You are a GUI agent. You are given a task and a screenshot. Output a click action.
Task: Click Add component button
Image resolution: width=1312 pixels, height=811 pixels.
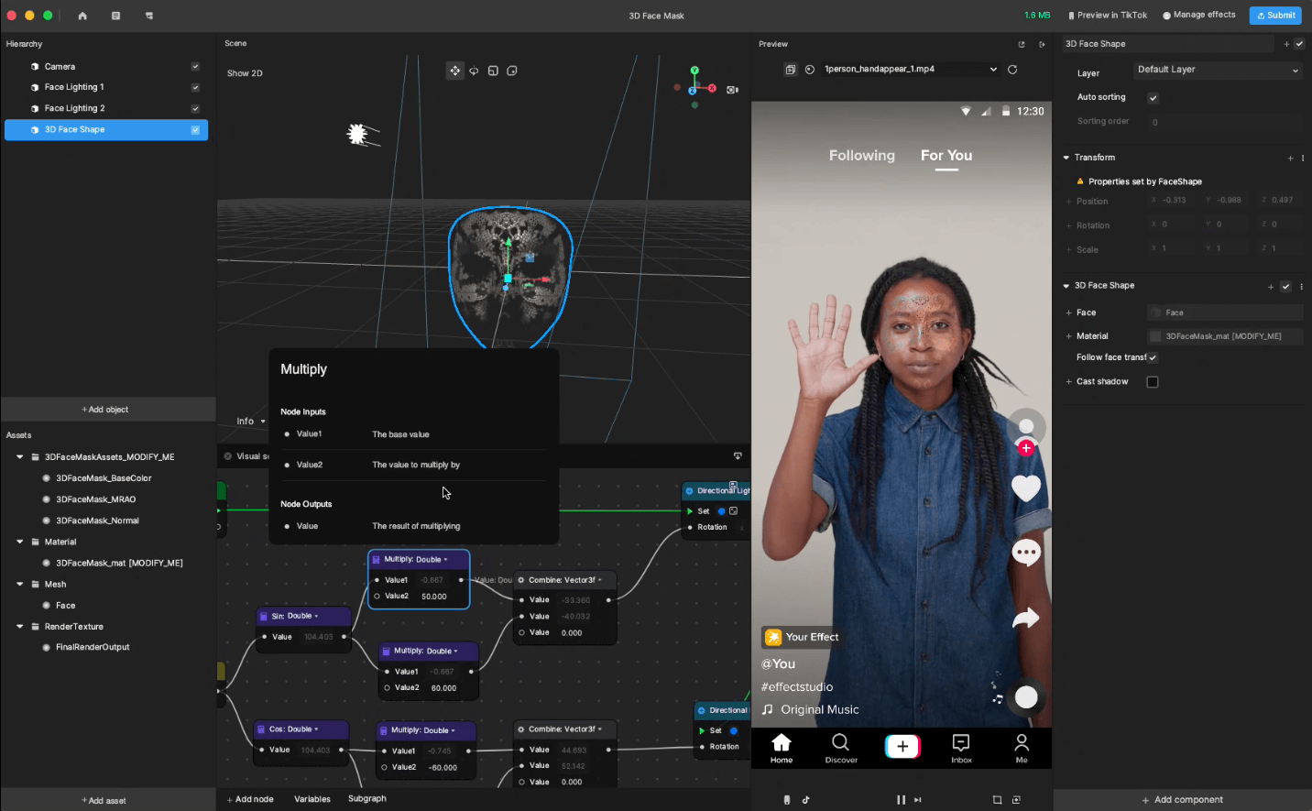pos(1182,800)
